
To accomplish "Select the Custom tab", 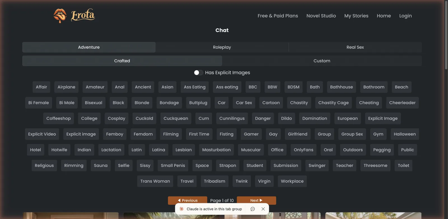I will pos(322,61).
